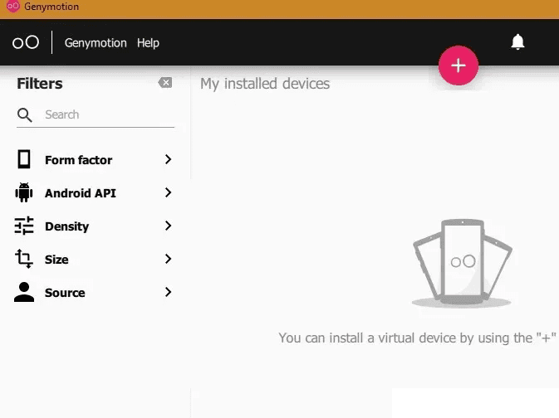Clear all filters with the backspace icon
Image resolution: width=559 pixels, height=418 pixels.
click(165, 83)
